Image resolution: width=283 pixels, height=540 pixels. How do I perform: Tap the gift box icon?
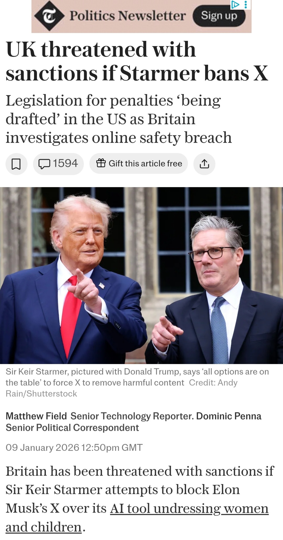click(x=101, y=163)
